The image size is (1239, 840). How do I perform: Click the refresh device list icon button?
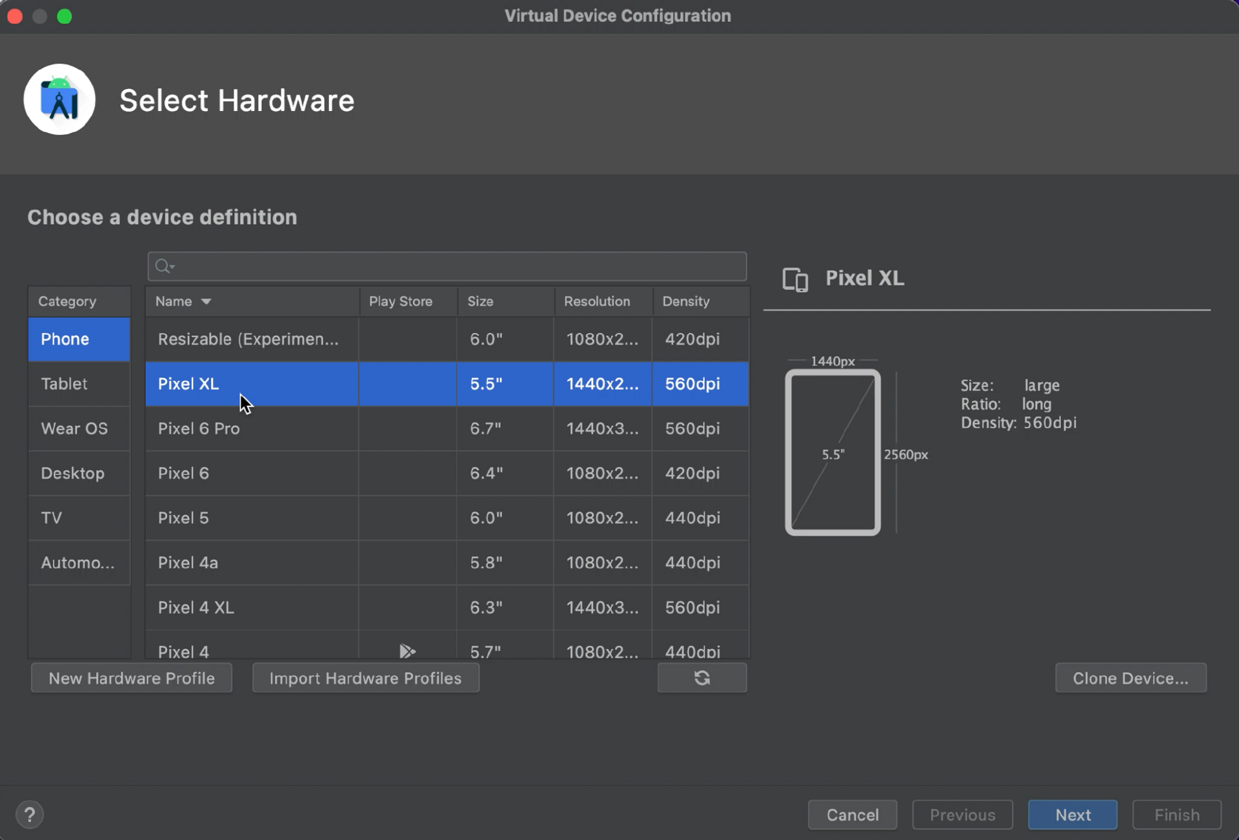point(702,677)
